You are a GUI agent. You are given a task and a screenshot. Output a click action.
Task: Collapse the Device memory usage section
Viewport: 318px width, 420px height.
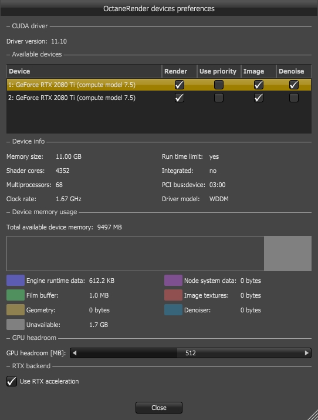coord(8,212)
